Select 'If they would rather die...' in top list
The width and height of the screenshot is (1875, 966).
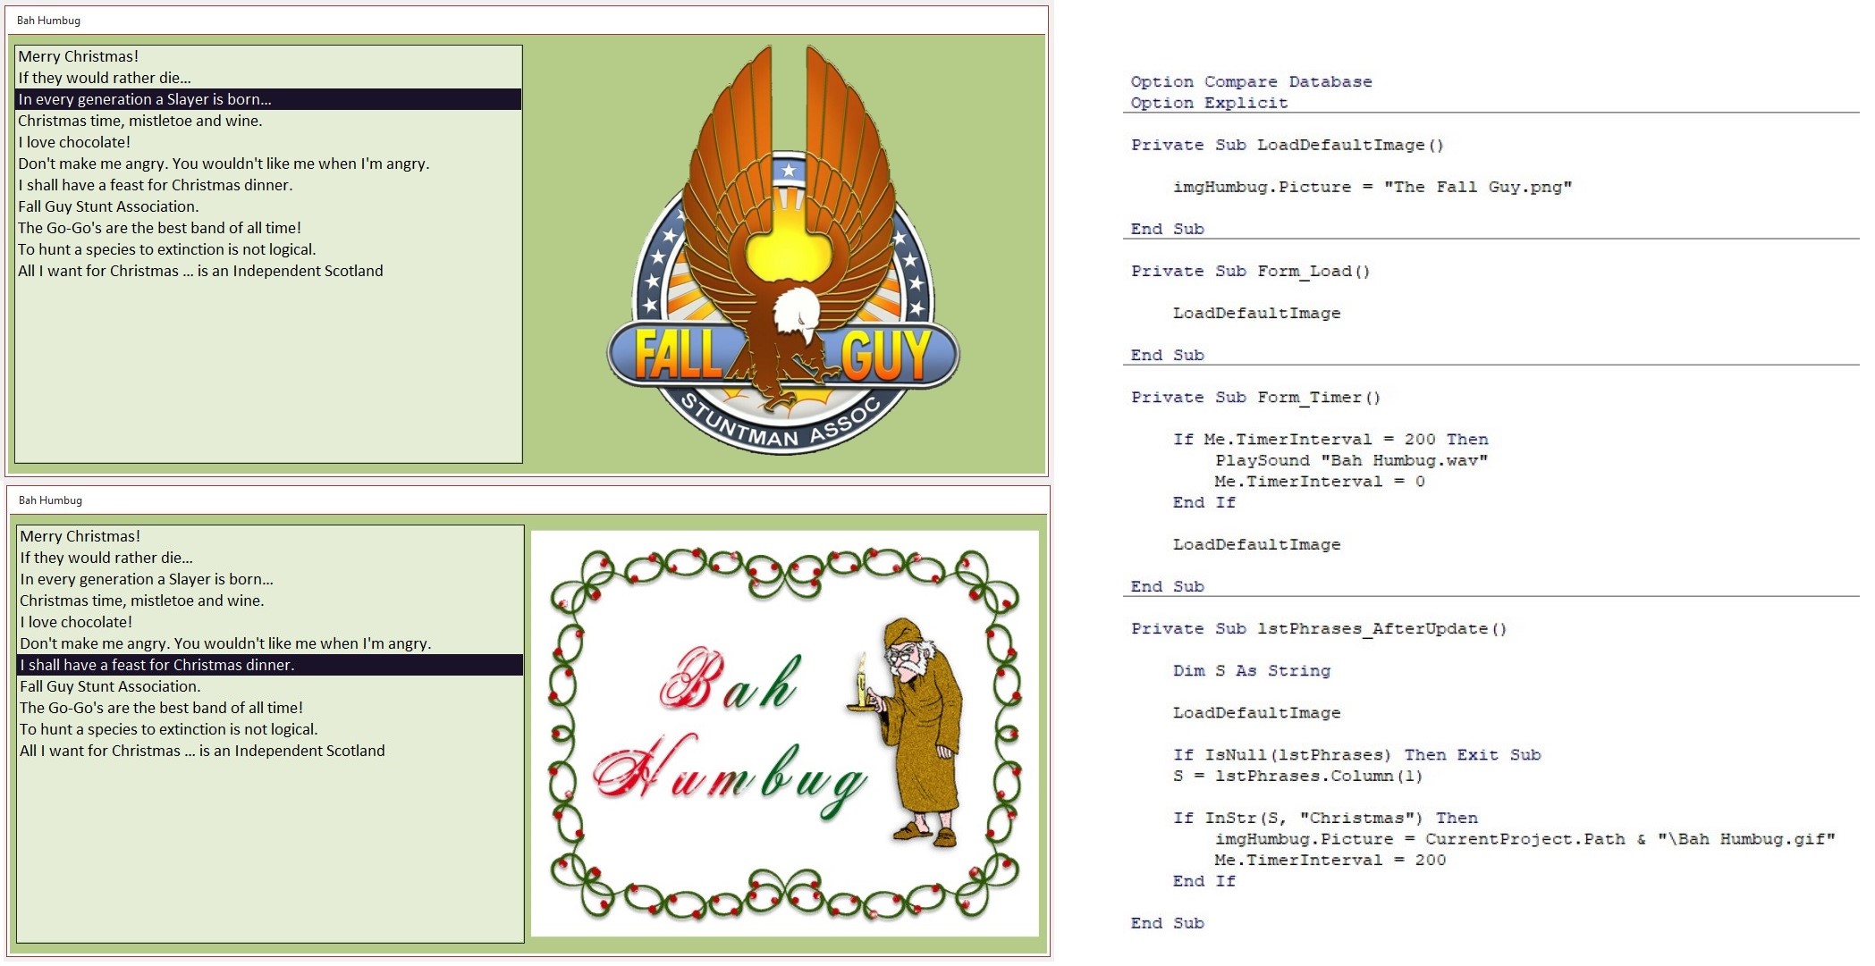coord(105,78)
